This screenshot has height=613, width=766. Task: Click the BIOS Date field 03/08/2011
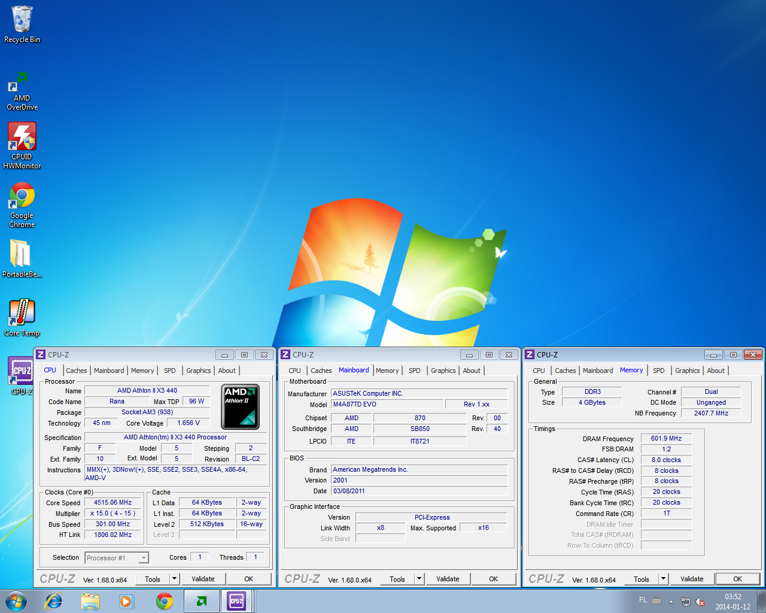[420, 491]
